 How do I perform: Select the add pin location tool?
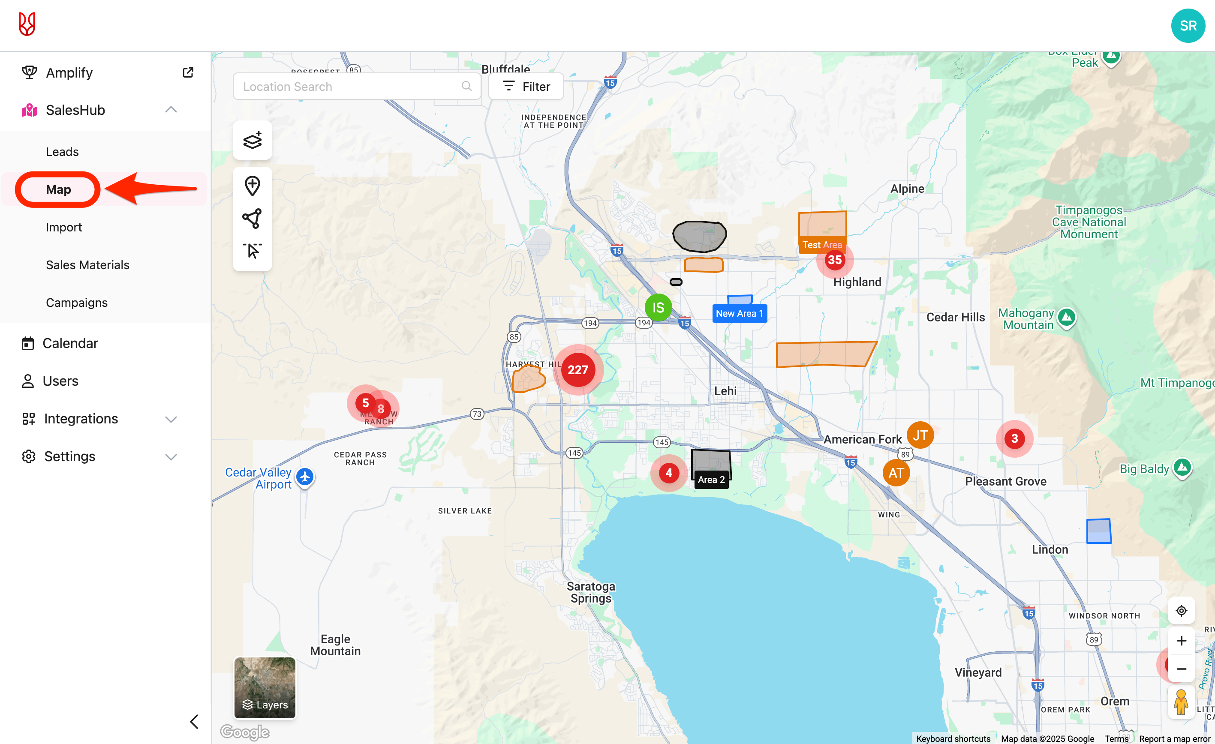point(252,186)
